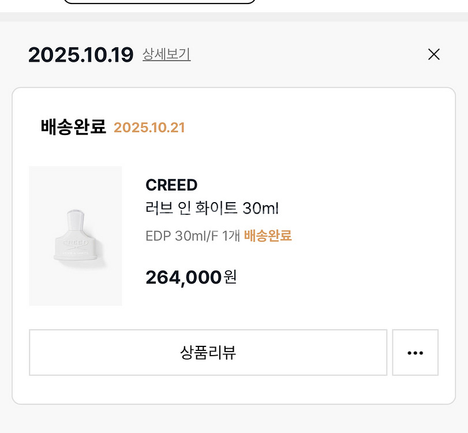The width and height of the screenshot is (468, 433).
Task: Dismiss the order view with the X icon
Action: pyautogui.click(x=433, y=54)
